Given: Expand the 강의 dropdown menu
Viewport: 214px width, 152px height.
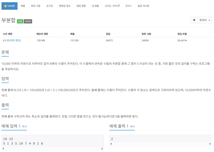Looking at the screenshot, I should tap(128, 6).
